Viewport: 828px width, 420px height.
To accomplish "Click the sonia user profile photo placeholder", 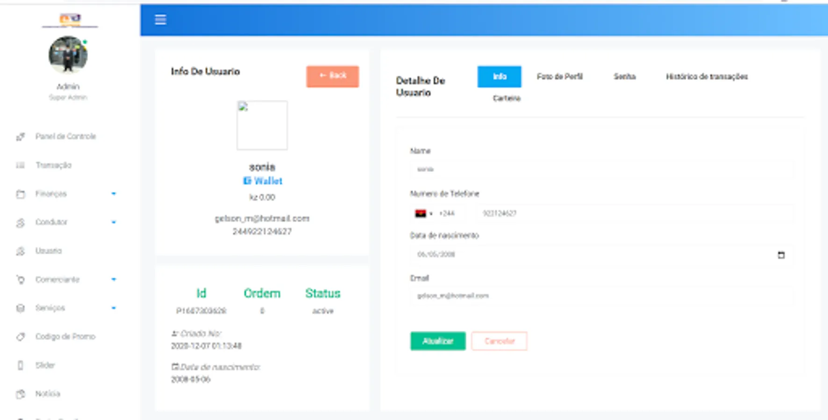I will 262,125.
